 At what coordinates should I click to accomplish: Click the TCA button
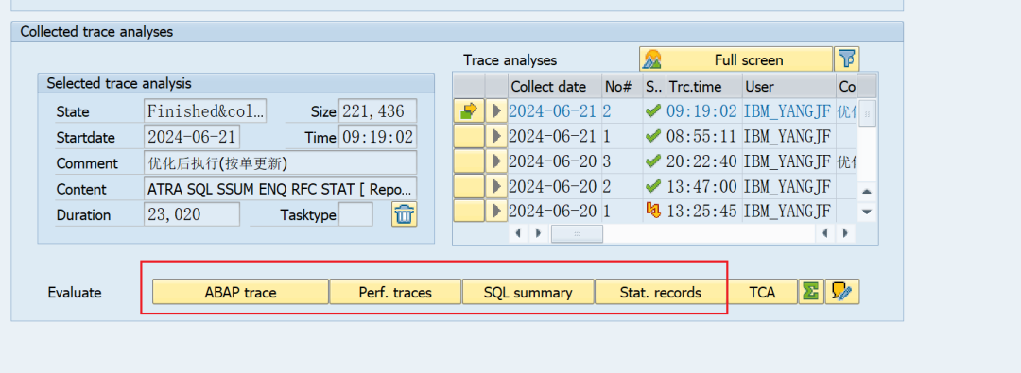click(x=762, y=292)
